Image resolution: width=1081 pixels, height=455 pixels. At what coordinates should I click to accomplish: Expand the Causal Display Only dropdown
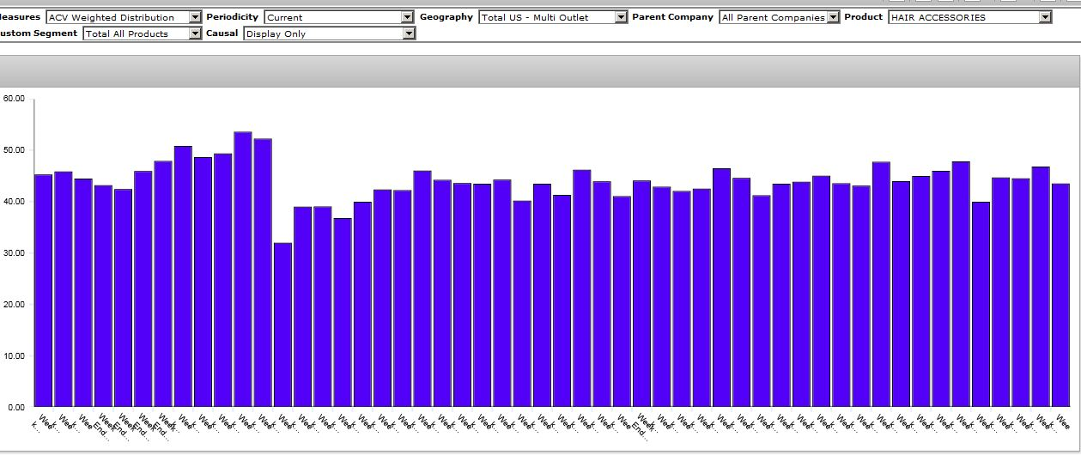click(x=409, y=33)
